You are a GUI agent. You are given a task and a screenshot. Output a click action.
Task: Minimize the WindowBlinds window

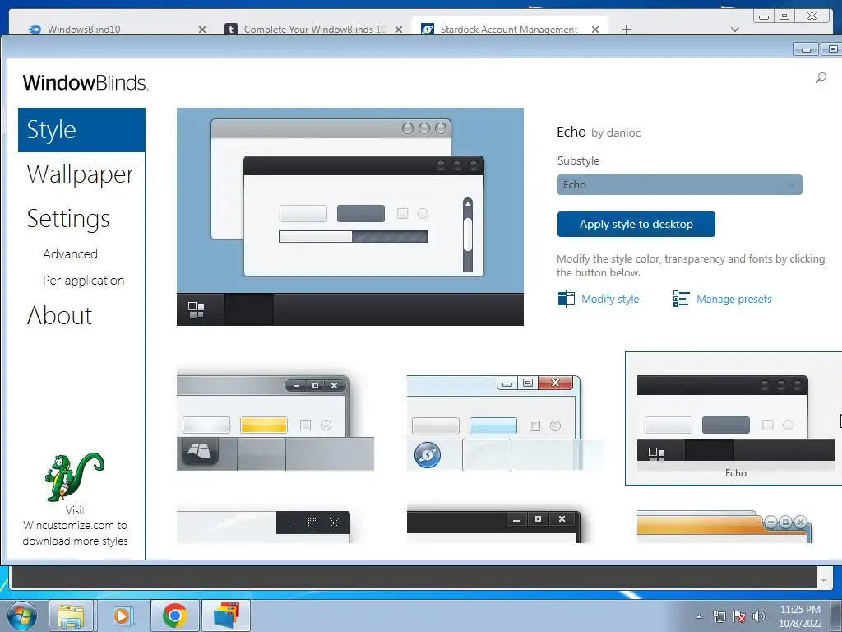click(x=806, y=49)
